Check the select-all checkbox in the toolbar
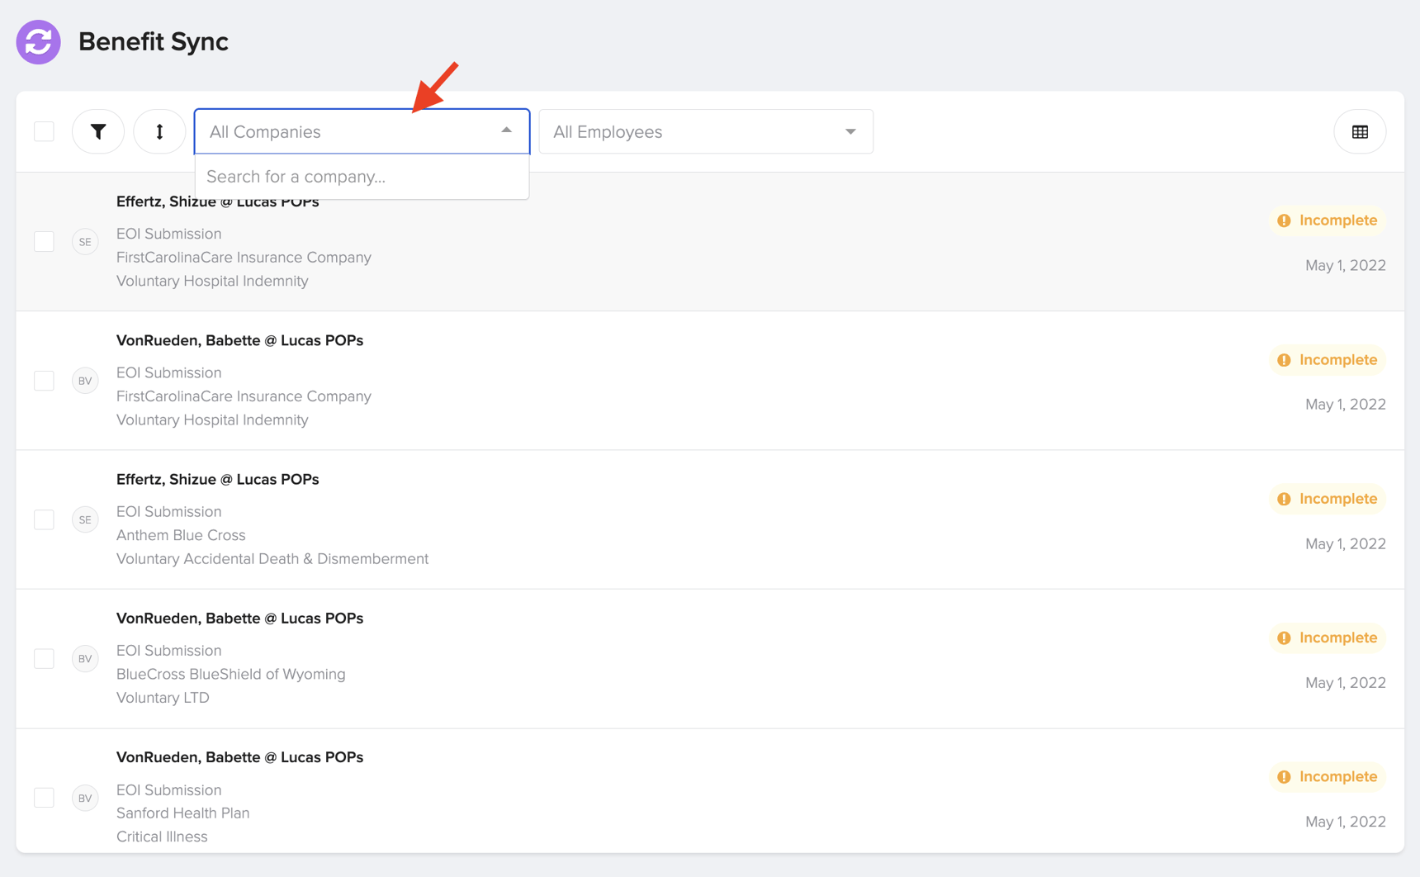Image resolution: width=1420 pixels, height=877 pixels. 43,131
